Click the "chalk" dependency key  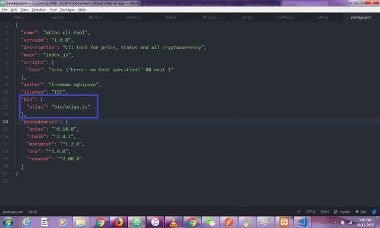36,137
